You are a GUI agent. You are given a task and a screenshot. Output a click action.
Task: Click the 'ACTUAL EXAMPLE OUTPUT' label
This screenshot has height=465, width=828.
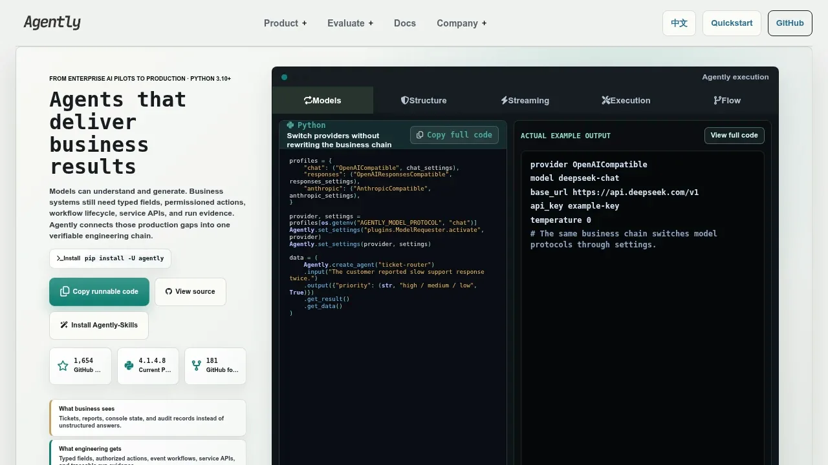click(565, 136)
